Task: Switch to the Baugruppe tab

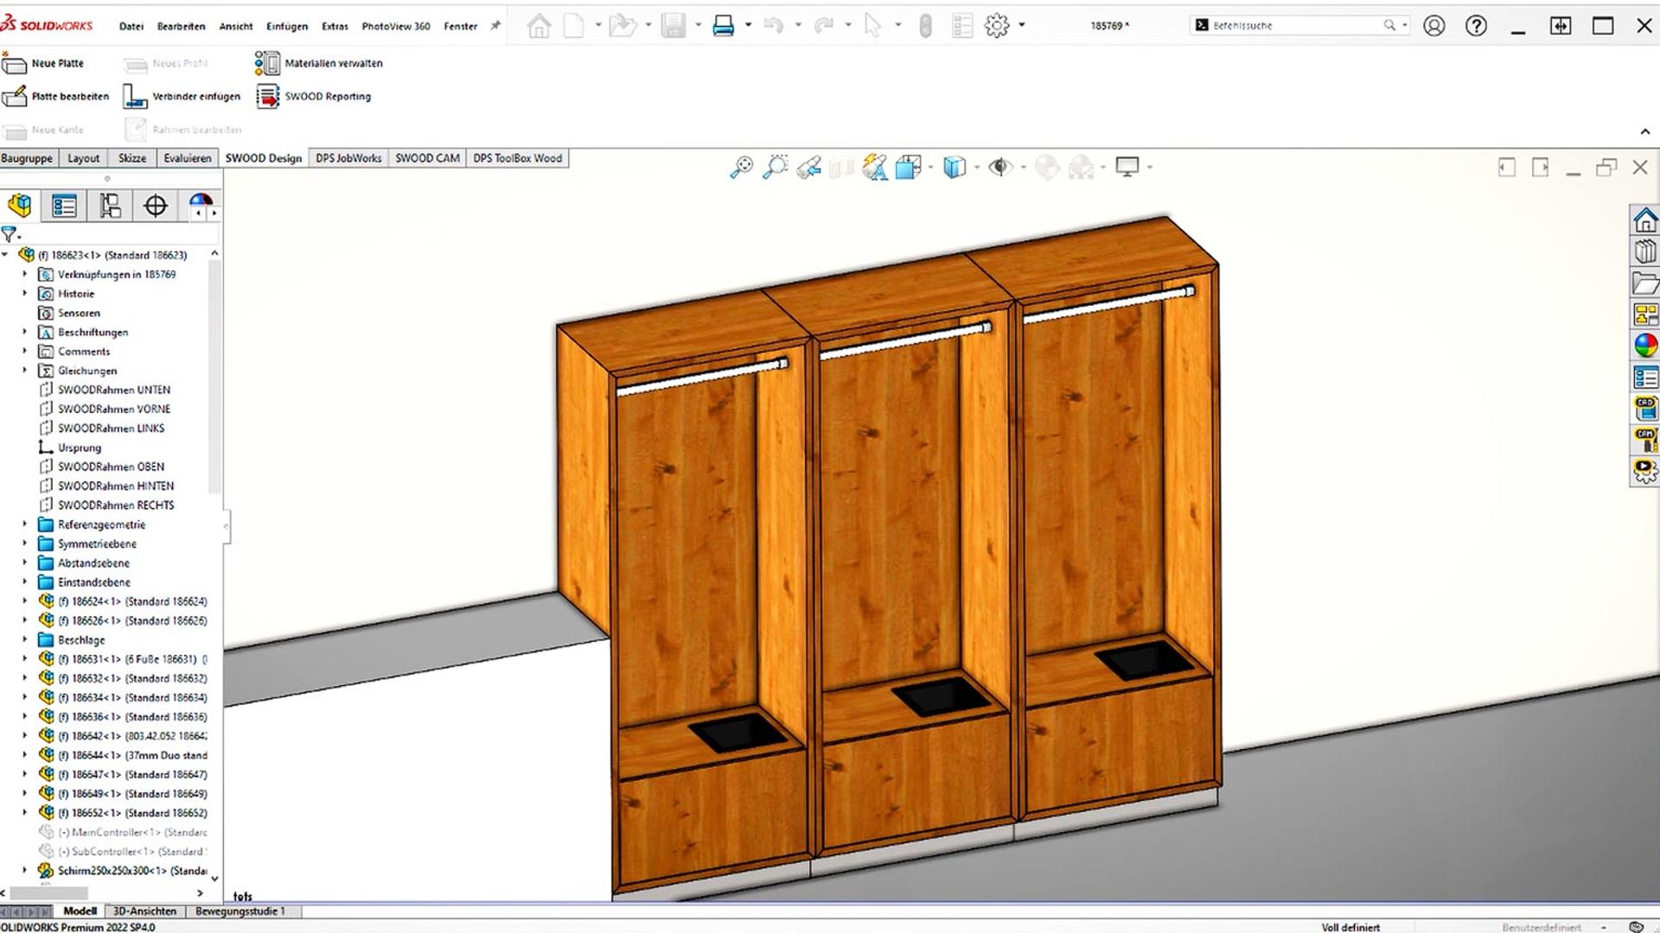Action: [27, 158]
